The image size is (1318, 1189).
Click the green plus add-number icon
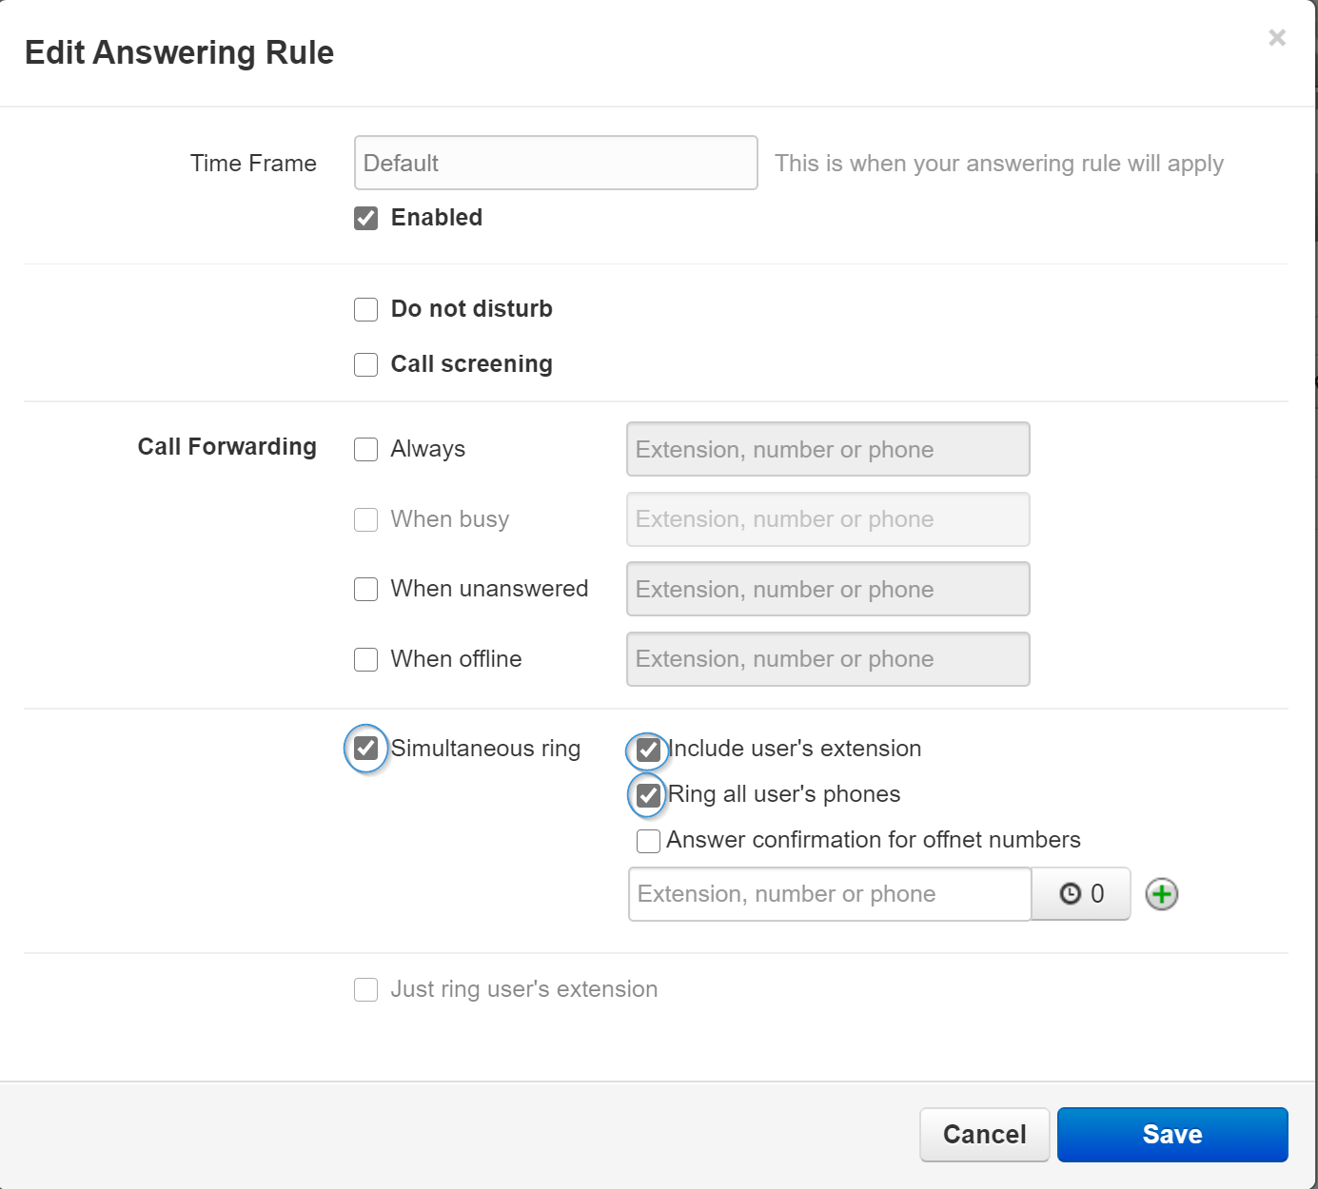click(x=1161, y=894)
